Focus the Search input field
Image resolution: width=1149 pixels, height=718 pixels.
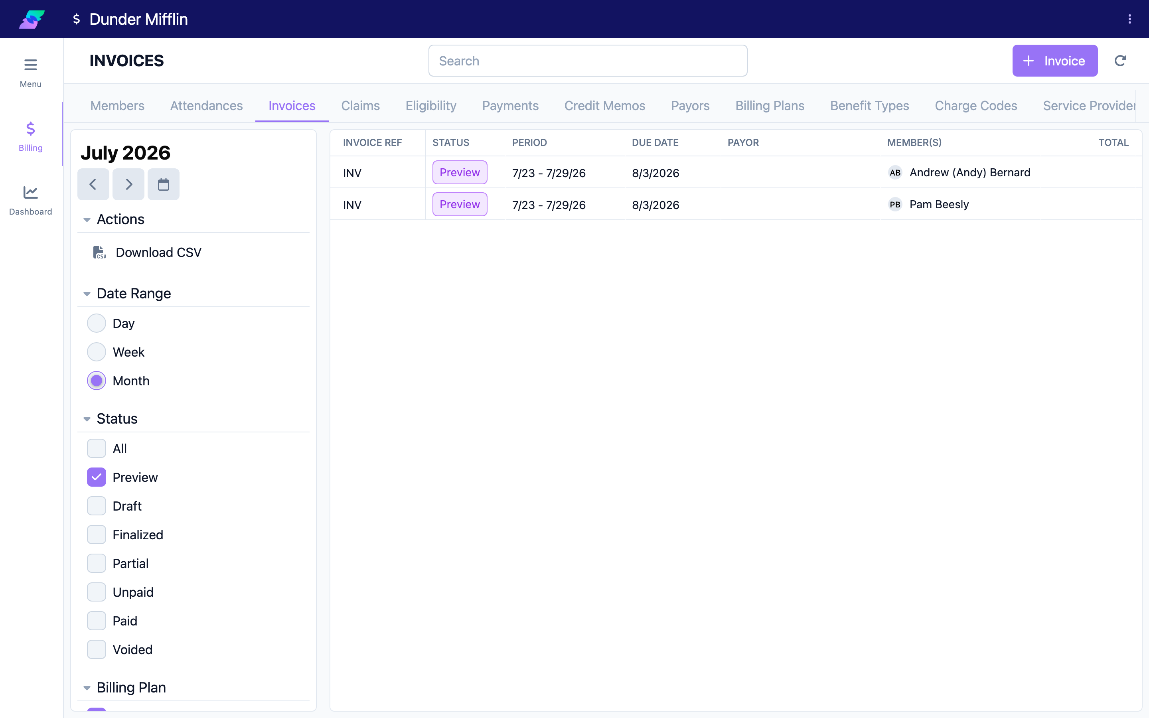tap(588, 61)
